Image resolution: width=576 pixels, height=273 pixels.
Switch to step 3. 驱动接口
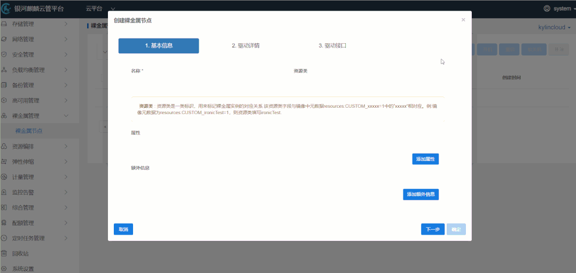click(x=332, y=46)
